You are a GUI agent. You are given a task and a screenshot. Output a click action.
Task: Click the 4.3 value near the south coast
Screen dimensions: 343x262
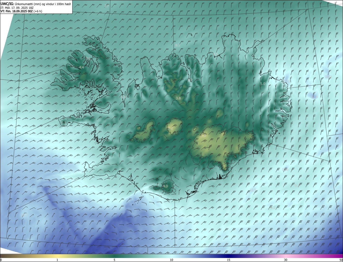pyautogui.click(x=165, y=186)
